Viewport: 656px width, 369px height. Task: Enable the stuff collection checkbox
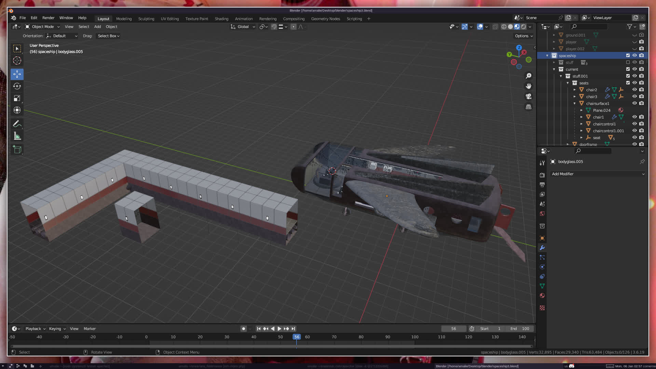coord(628,62)
